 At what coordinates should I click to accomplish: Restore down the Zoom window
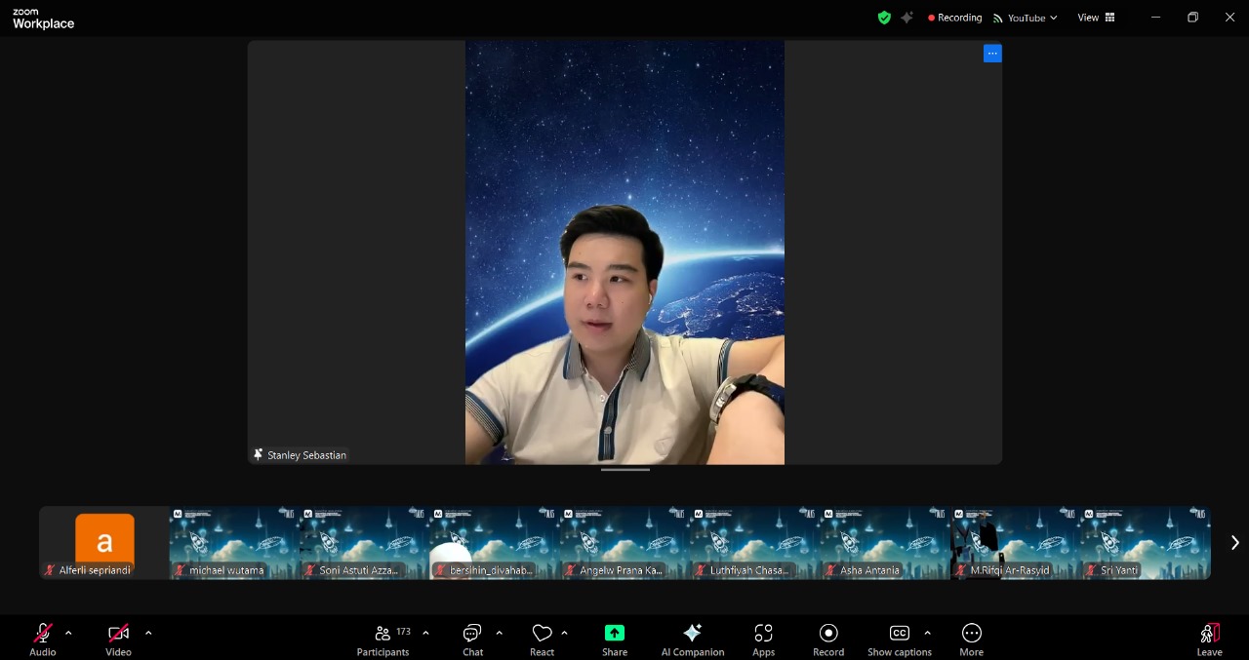point(1192,18)
